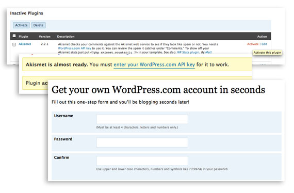Click the Activate this plugin tooltip

pyautogui.click(x=267, y=53)
